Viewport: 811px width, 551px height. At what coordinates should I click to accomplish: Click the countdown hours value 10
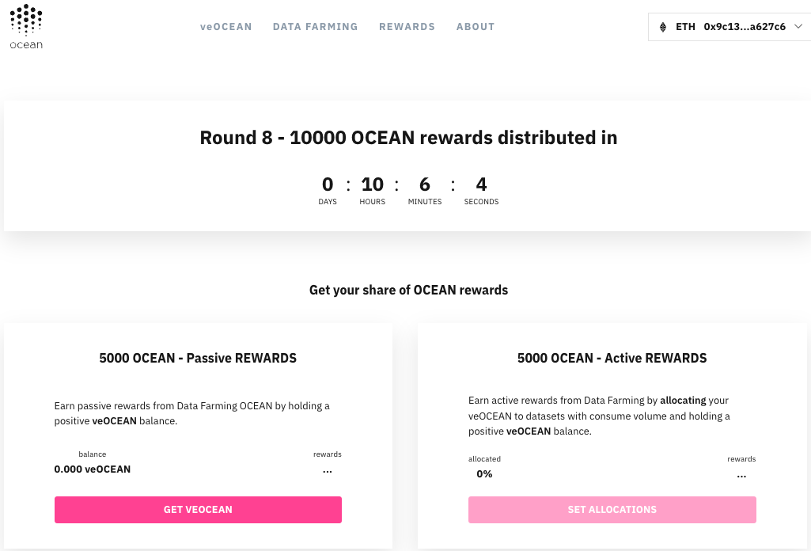pos(373,184)
